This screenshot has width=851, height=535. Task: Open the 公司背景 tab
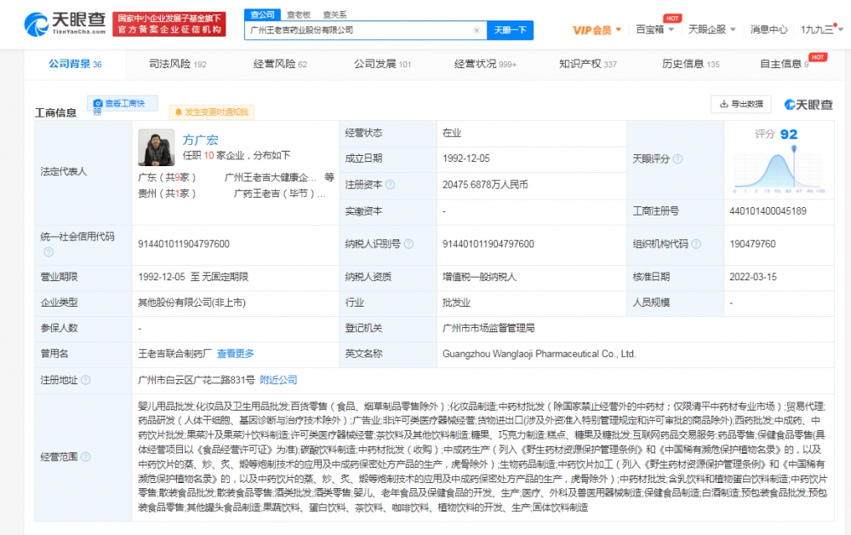(x=75, y=64)
